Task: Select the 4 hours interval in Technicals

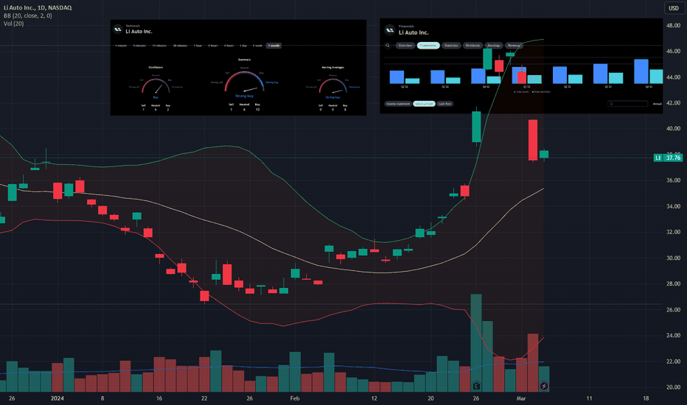Action: [229, 46]
